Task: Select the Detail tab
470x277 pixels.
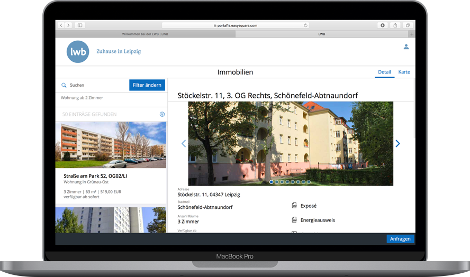Action: pos(384,72)
